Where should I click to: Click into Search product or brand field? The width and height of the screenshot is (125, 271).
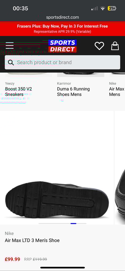pyautogui.click(x=63, y=62)
